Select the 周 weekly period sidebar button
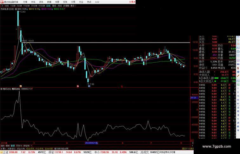The width and height of the screenshot is (240, 154). click(x=238, y=111)
